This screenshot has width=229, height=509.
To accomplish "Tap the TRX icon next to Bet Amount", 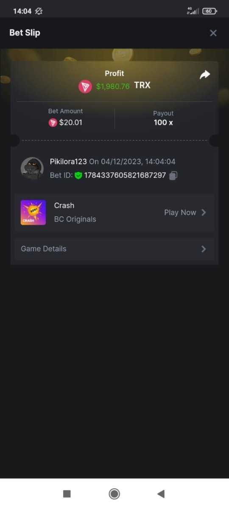I will (x=53, y=123).
